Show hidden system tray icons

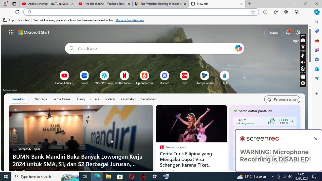pos(273,177)
